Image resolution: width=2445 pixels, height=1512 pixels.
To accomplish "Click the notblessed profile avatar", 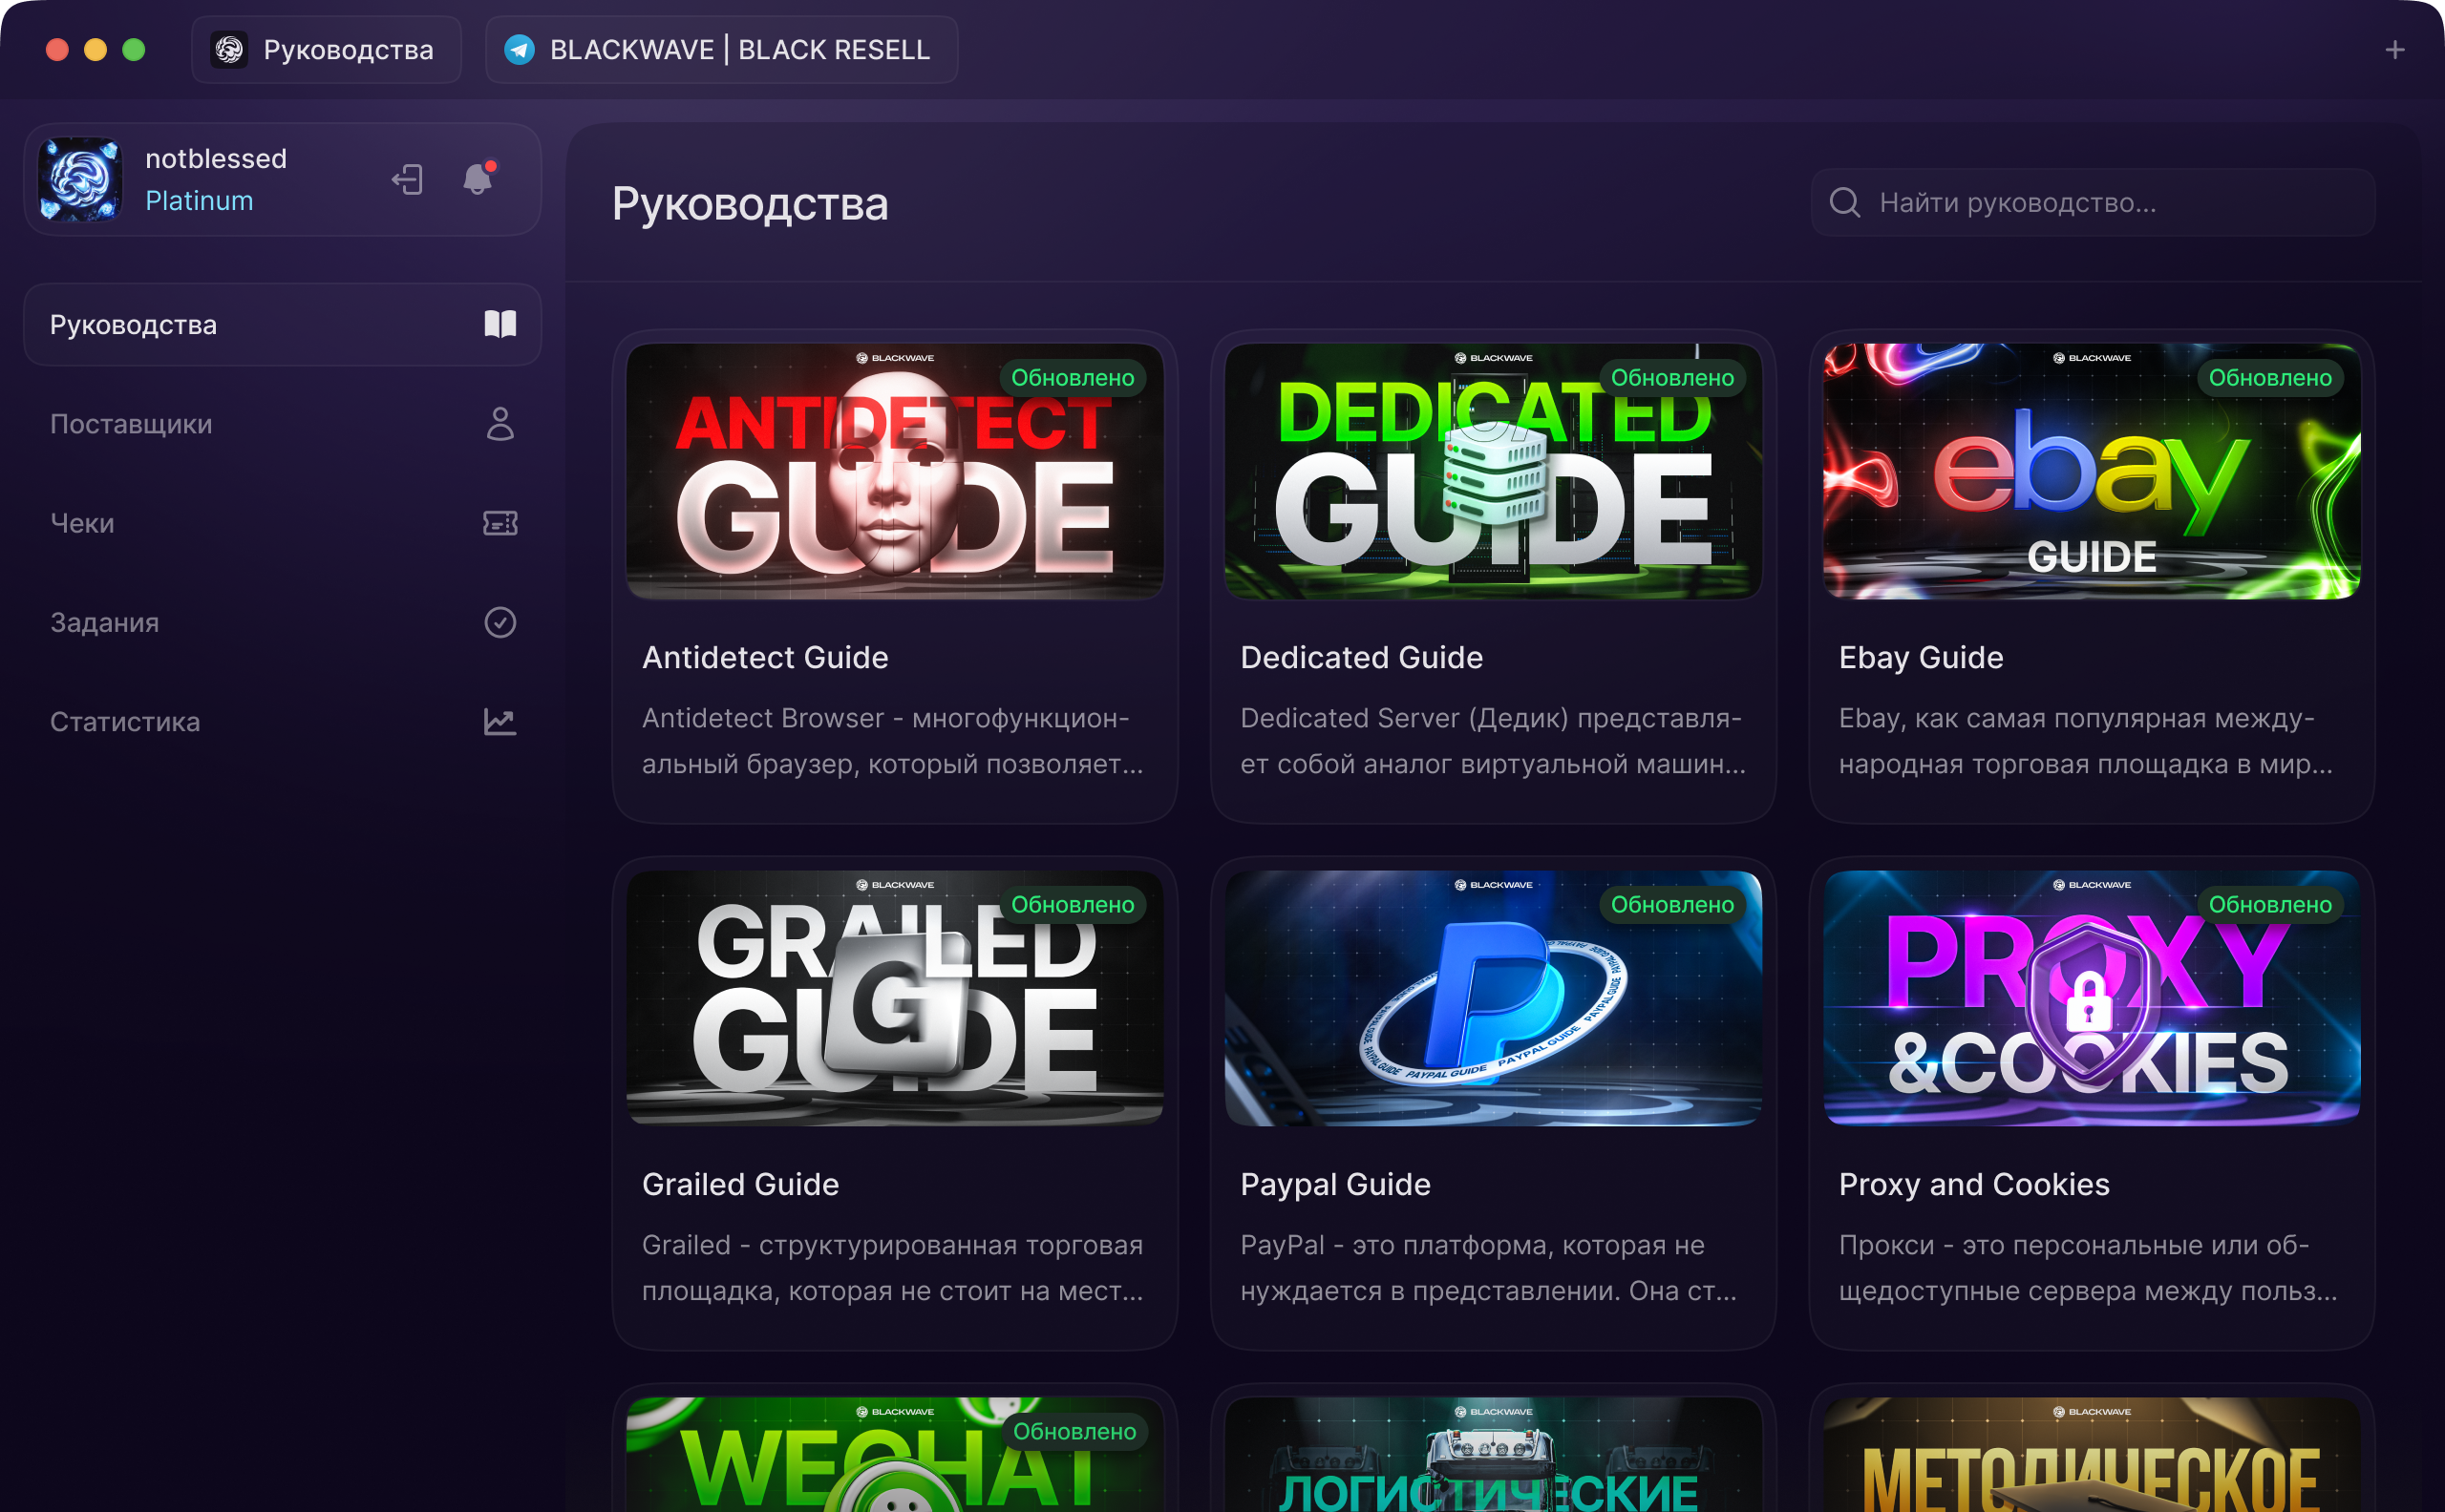I will (x=81, y=180).
